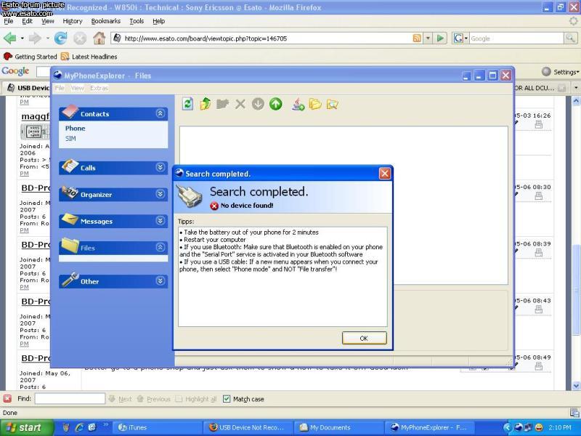
Task: Click the green Go arrow button
Action: 440,39
